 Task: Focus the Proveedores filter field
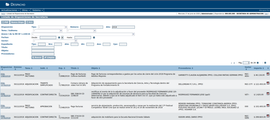point(43,54)
